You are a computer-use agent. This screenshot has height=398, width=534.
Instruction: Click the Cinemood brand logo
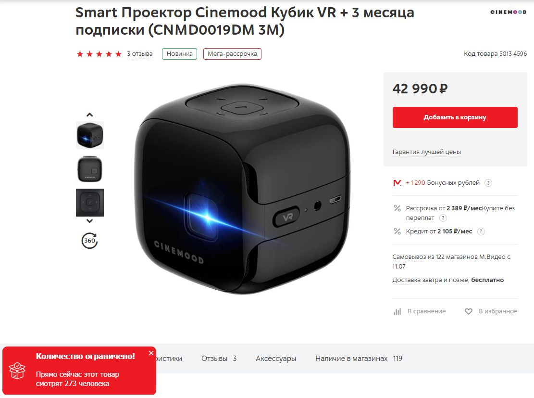(x=508, y=12)
